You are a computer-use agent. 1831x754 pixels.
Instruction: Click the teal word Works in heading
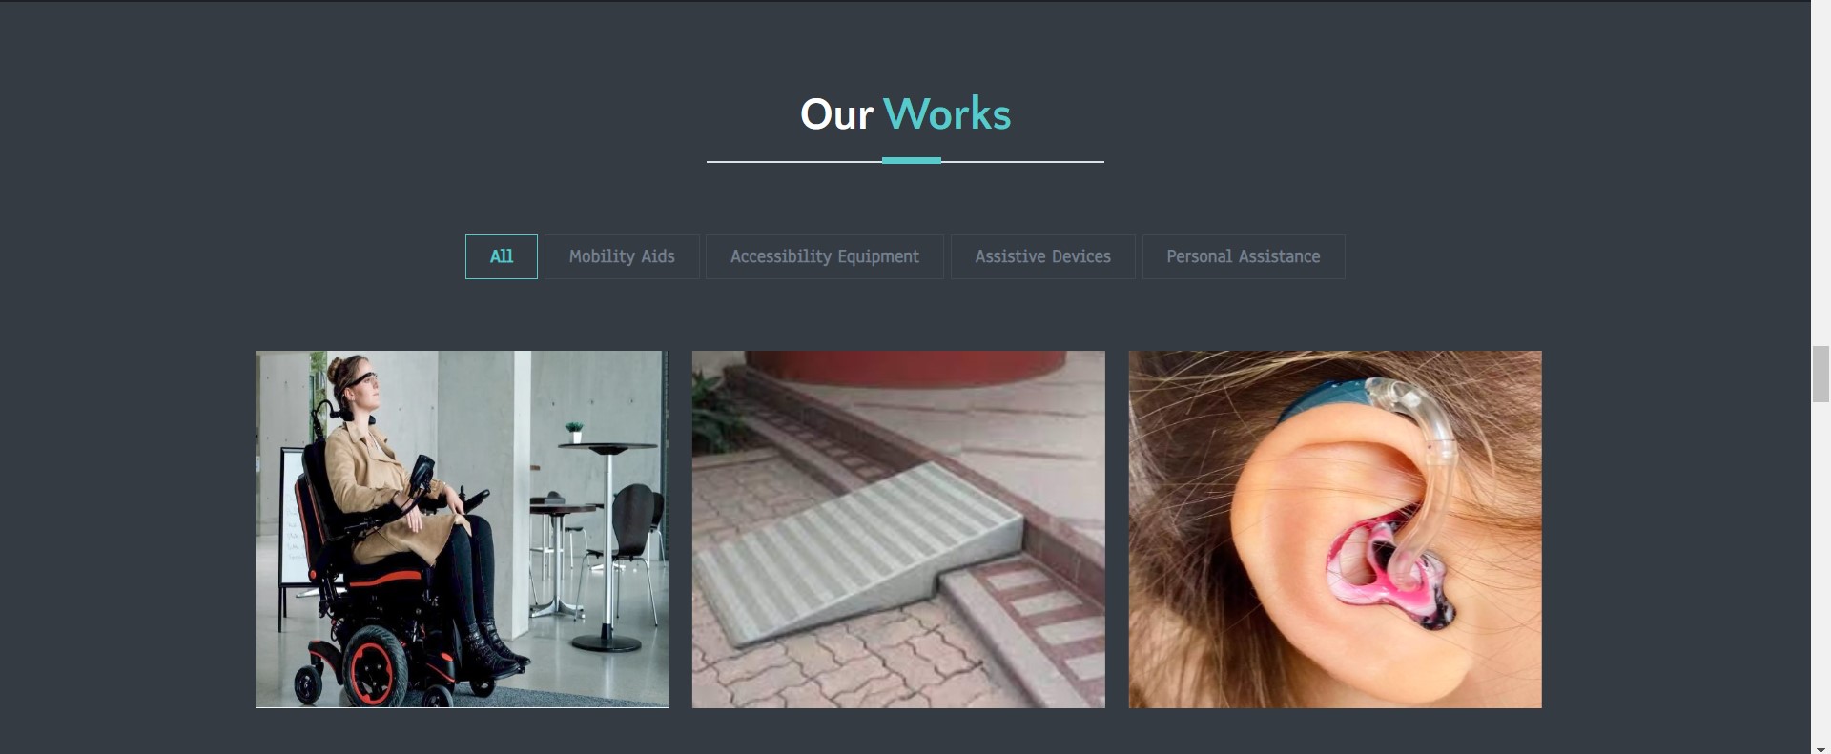(x=946, y=114)
